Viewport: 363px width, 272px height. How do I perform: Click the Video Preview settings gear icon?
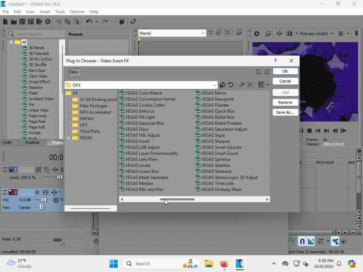[x=257, y=34]
